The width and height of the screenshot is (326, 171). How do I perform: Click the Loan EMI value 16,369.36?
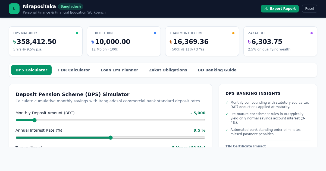[x=191, y=42]
